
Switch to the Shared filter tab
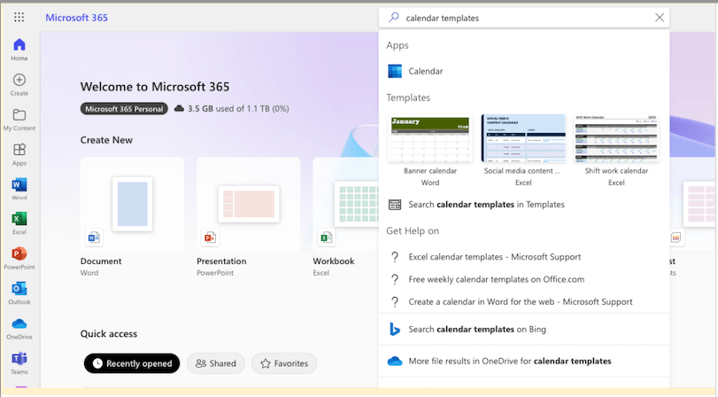(x=215, y=363)
